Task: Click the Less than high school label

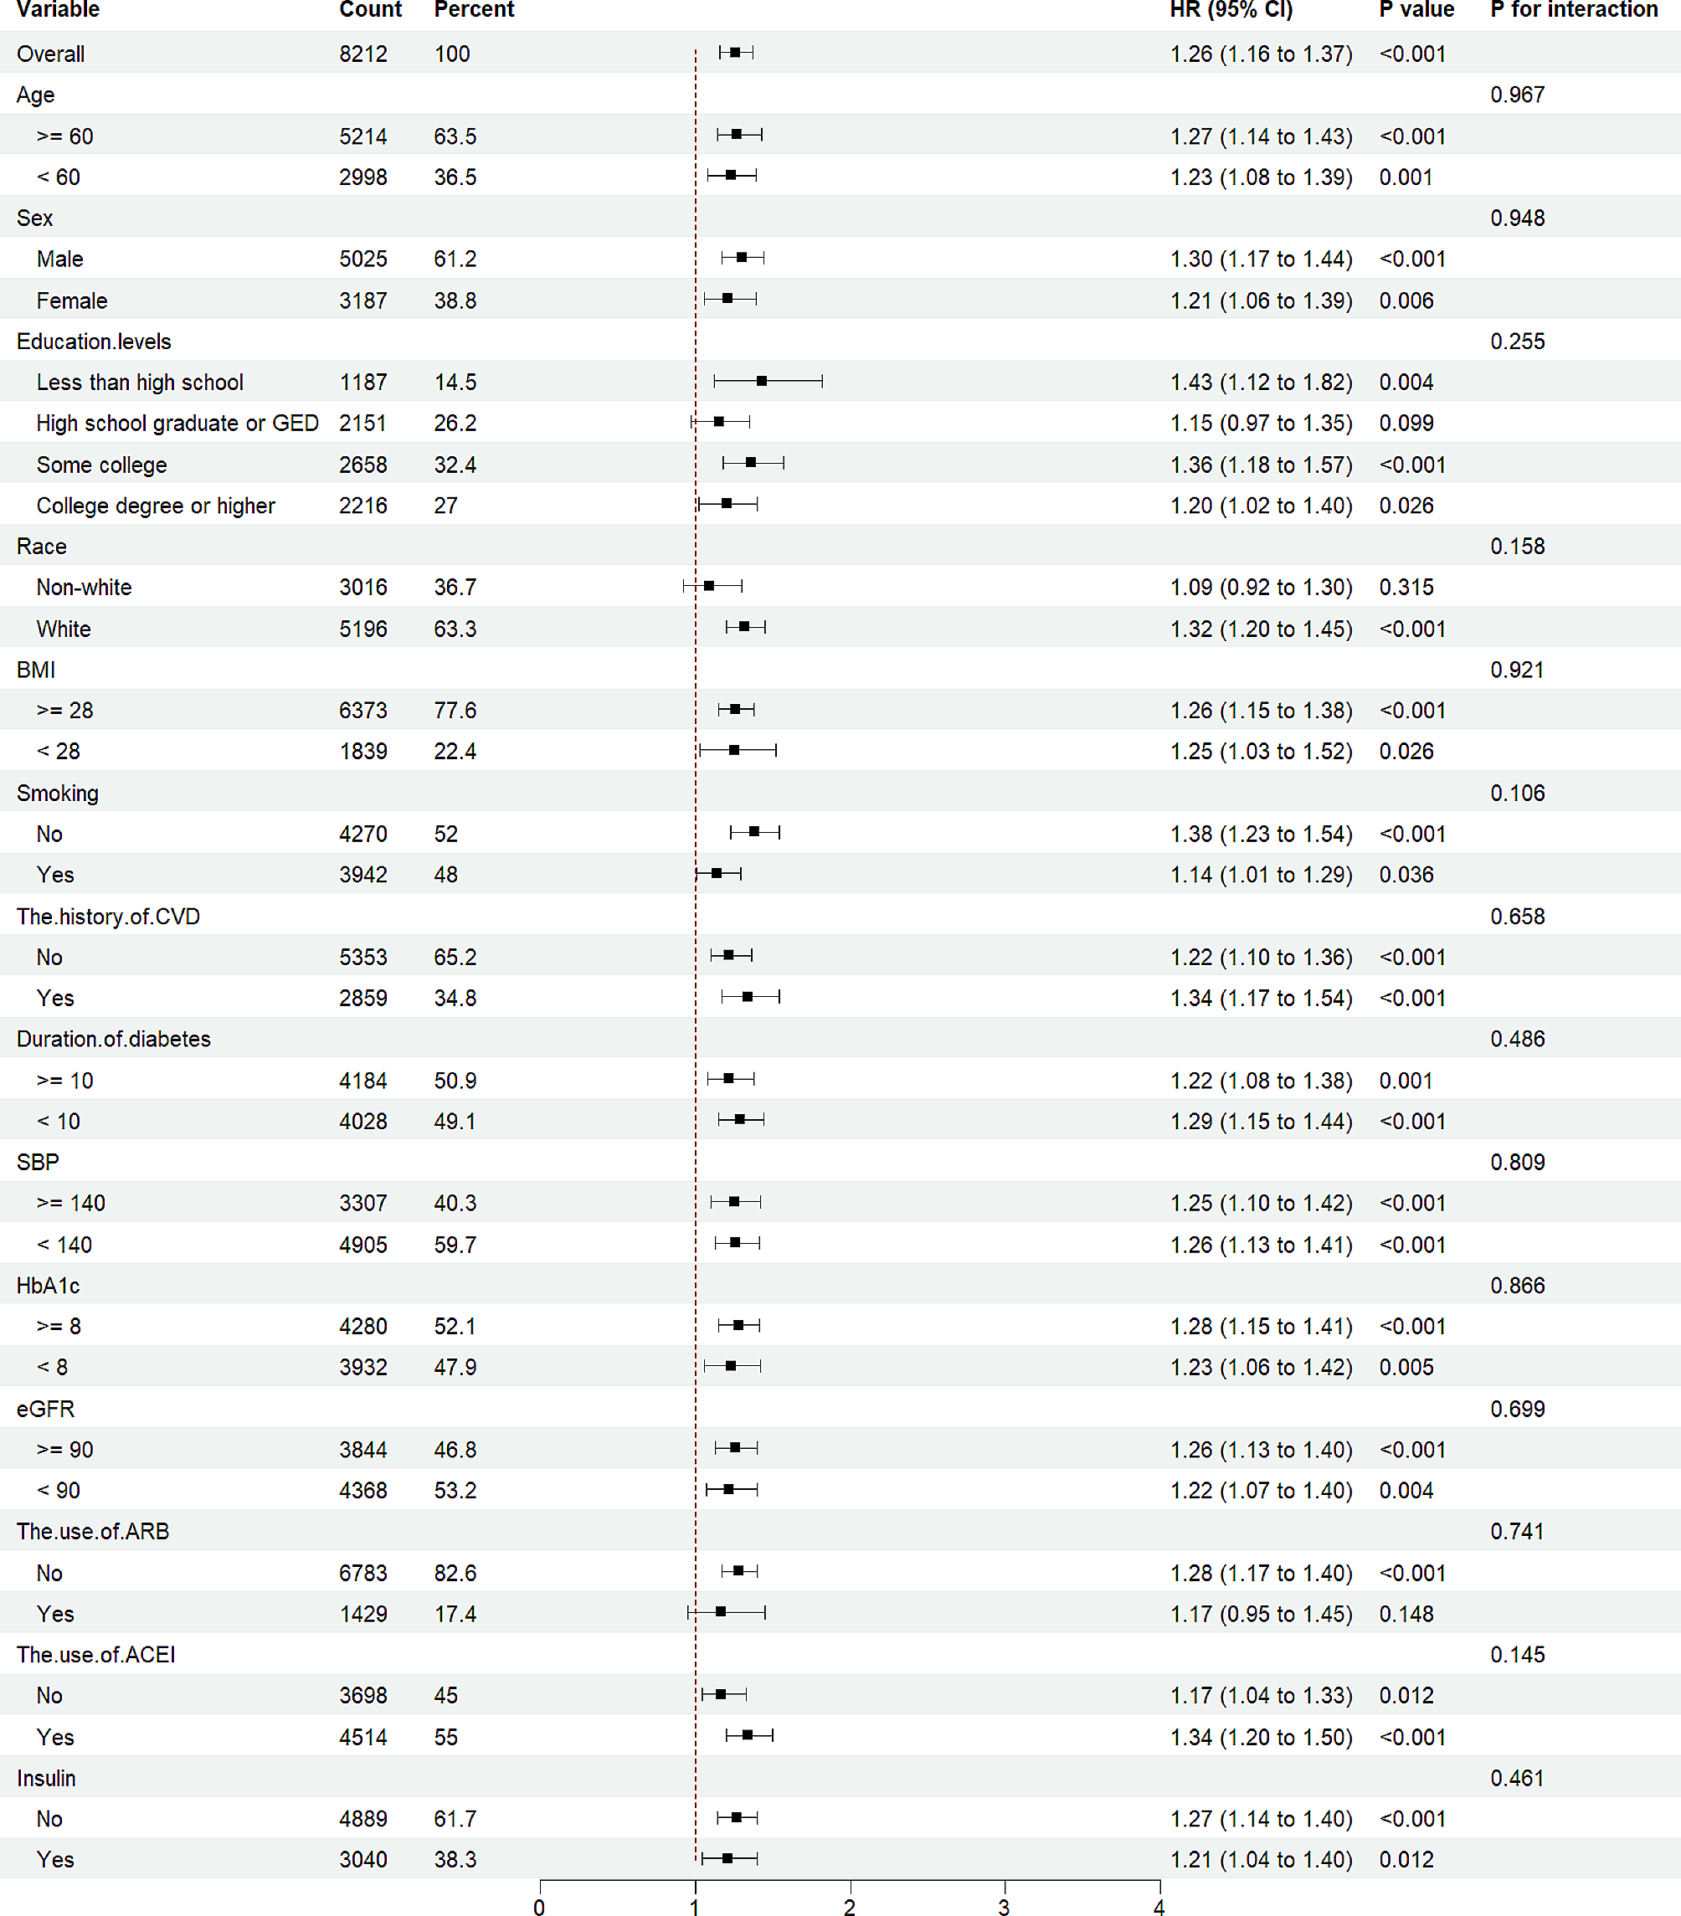Action: click(140, 383)
